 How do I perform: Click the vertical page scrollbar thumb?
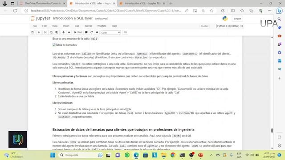(x=272, y=130)
